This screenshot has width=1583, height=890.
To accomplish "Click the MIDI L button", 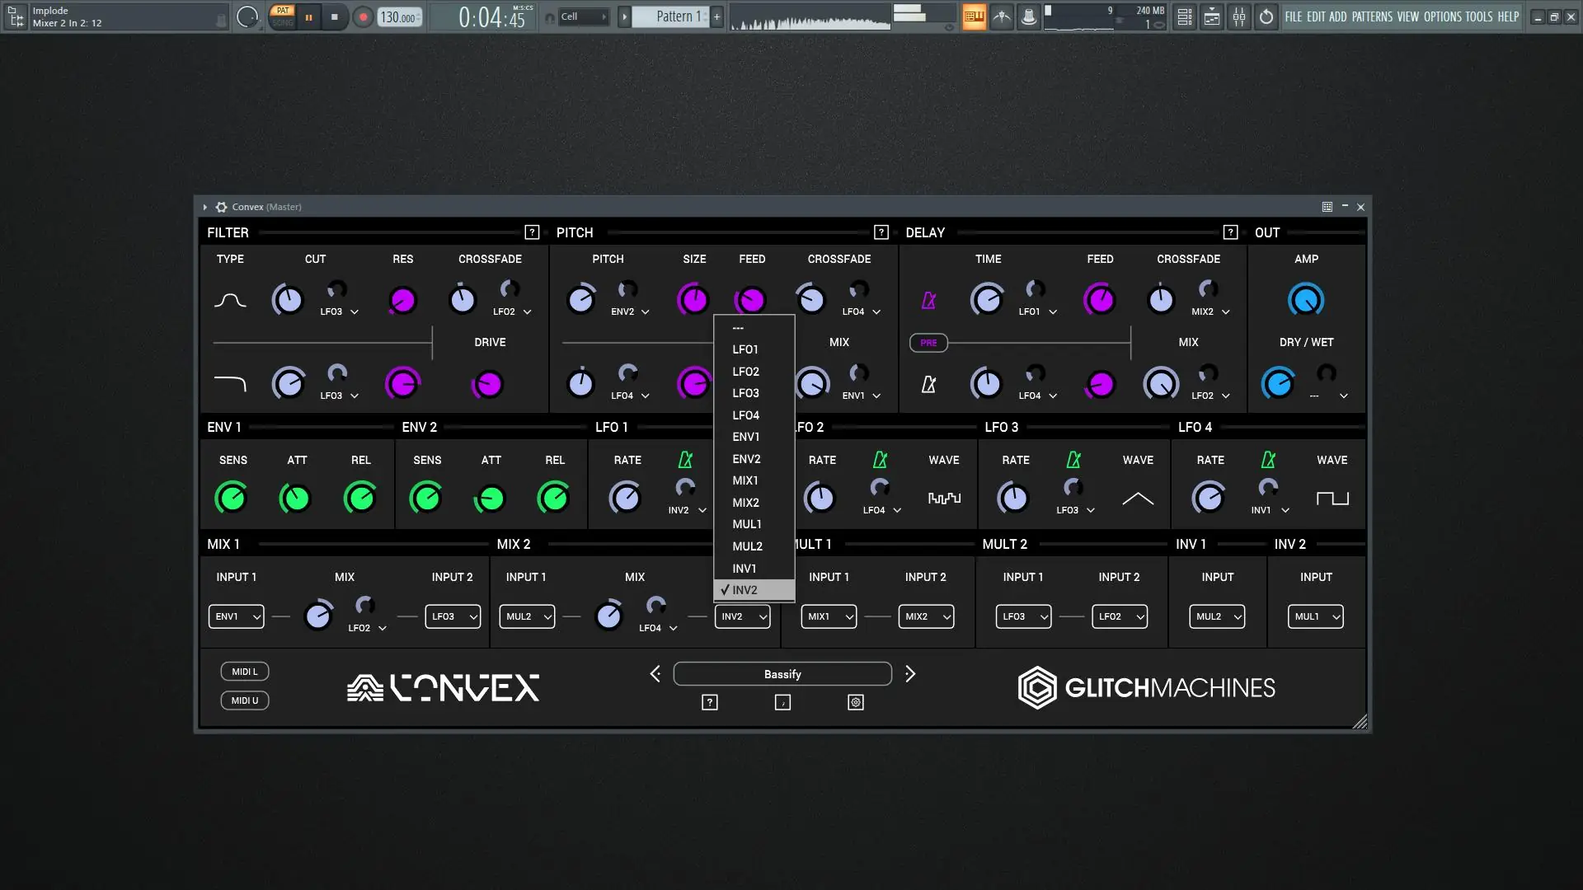I will (x=245, y=672).
